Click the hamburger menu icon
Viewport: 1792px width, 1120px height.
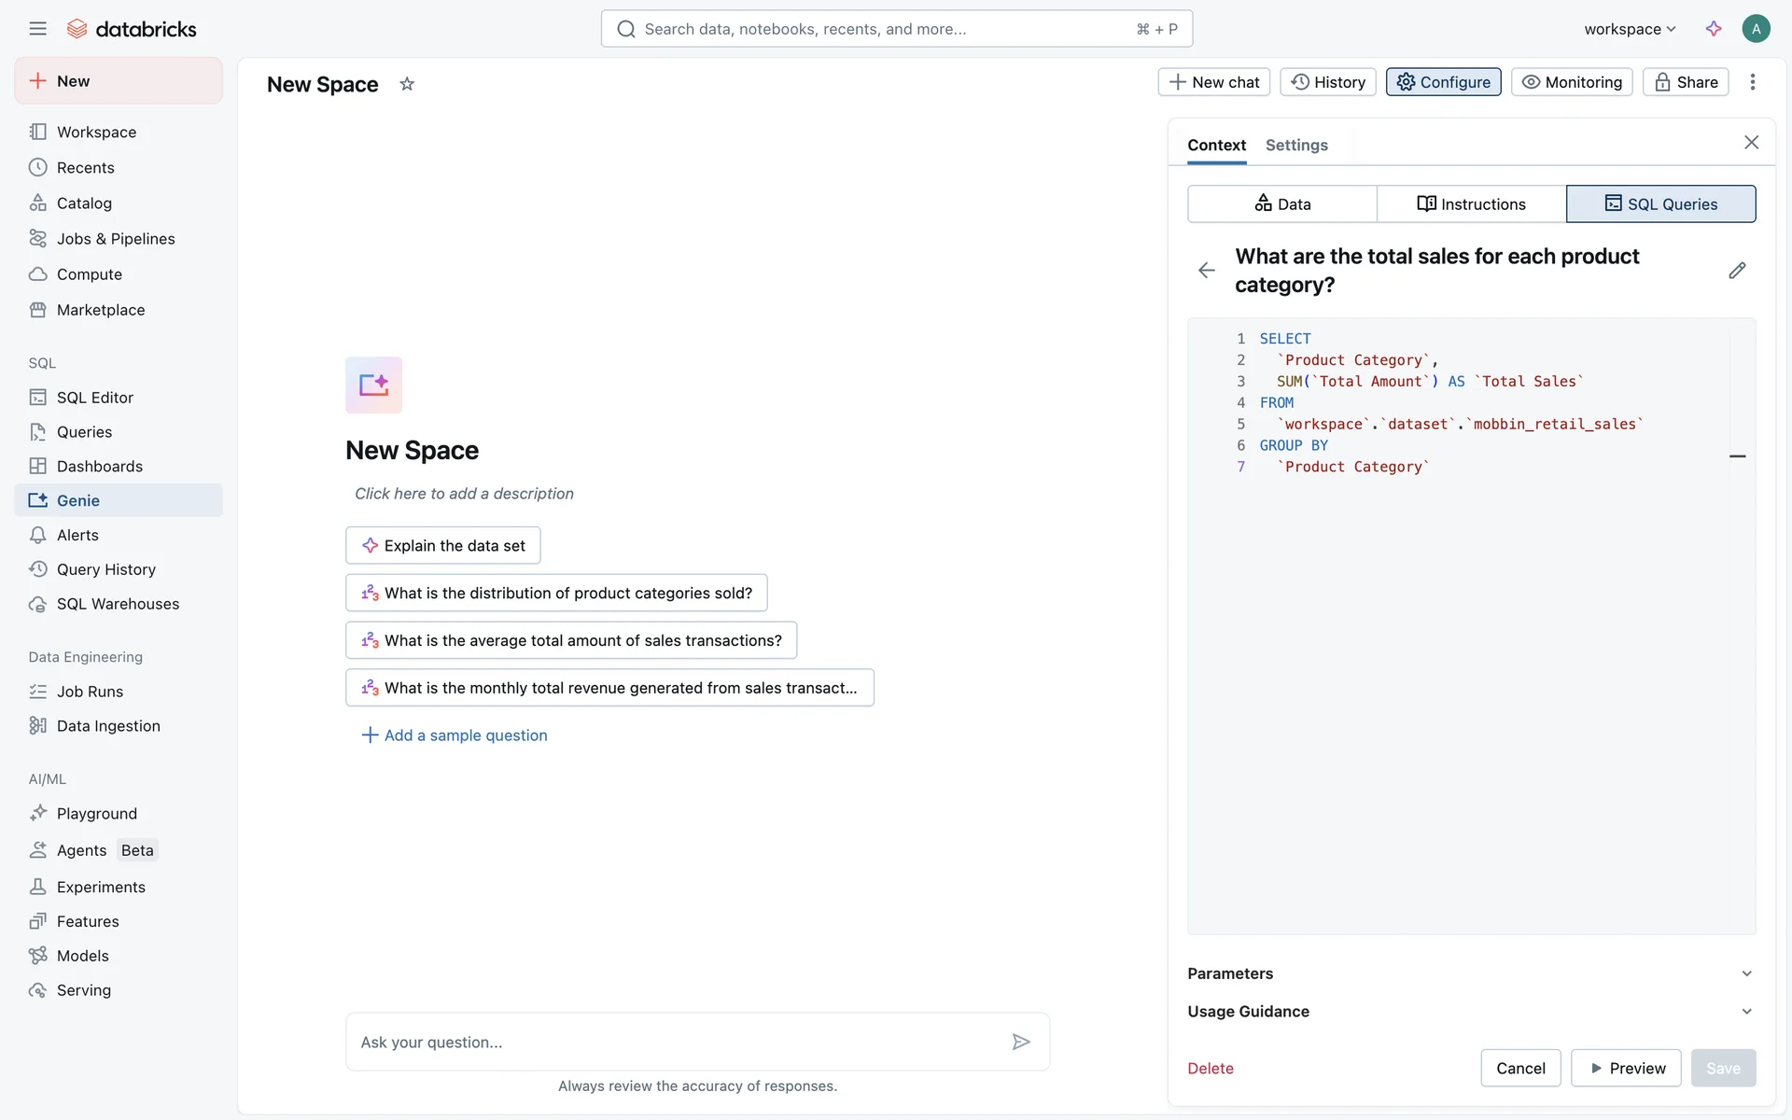click(x=37, y=29)
